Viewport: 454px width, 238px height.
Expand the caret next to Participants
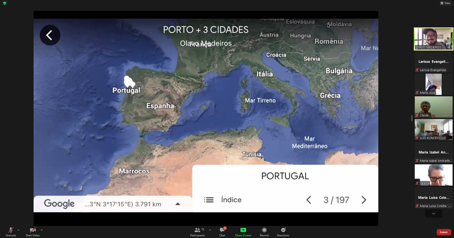click(210, 230)
